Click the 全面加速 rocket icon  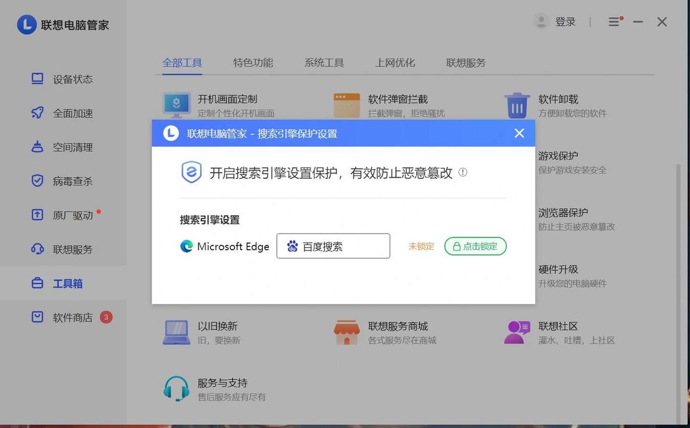click(x=37, y=113)
